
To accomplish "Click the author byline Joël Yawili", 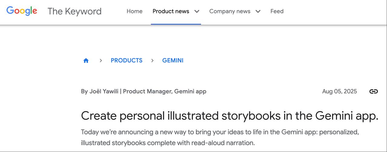I will point(144,91).
